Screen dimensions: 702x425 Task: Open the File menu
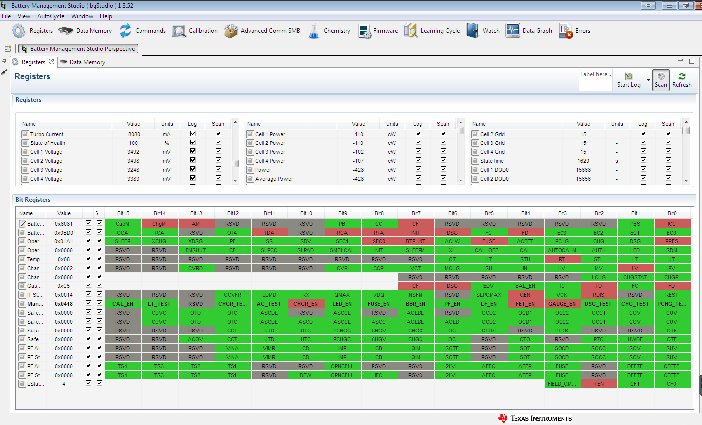pyautogui.click(x=6, y=16)
